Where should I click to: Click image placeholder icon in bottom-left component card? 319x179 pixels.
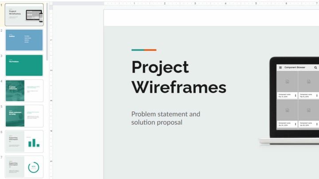287,110
